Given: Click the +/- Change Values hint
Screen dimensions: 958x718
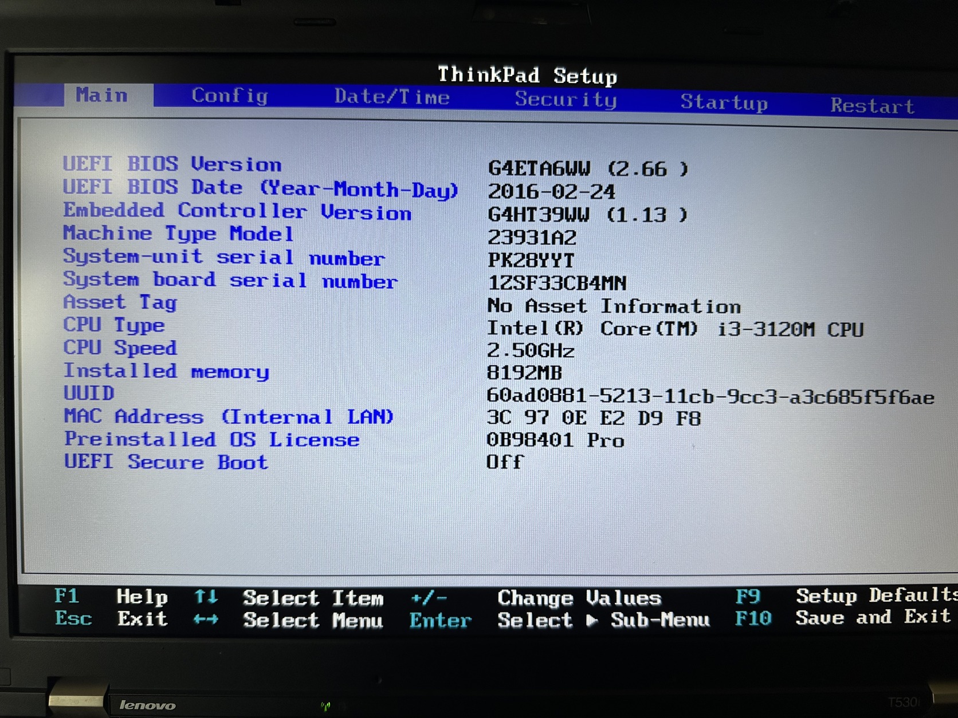Looking at the screenshot, I should pyautogui.click(x=536, y=598).
